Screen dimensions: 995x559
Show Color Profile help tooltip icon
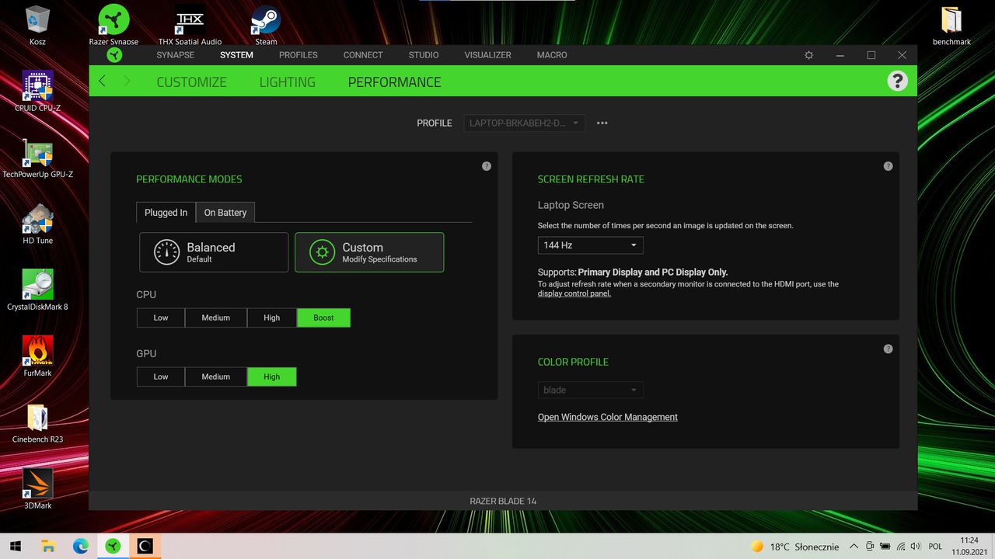point(889,349)
